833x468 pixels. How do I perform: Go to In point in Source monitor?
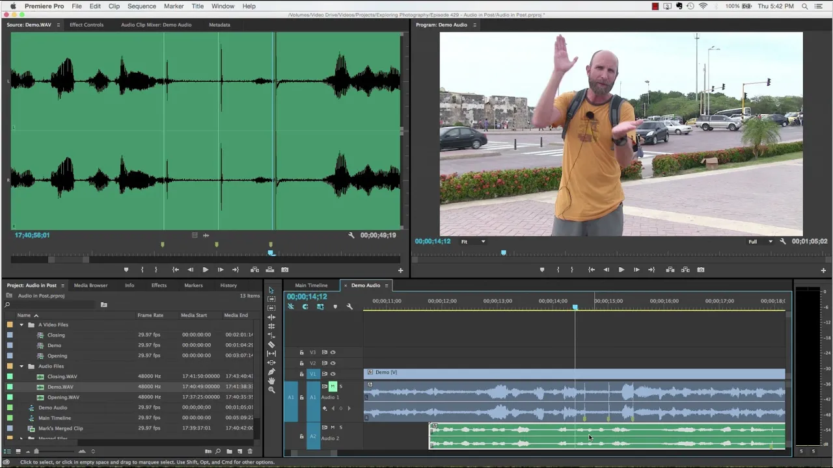tap(175, 270)
